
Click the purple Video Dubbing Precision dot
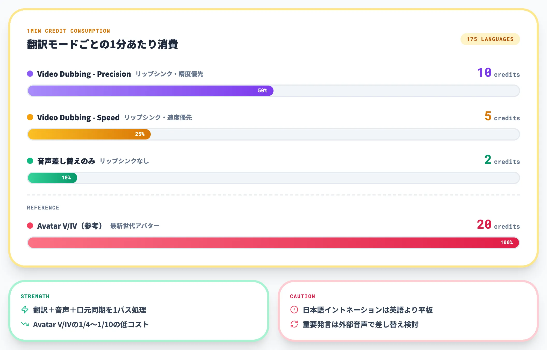(30, 74)
